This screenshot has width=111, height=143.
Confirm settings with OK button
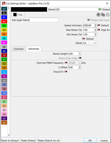[x=90, y=140]
